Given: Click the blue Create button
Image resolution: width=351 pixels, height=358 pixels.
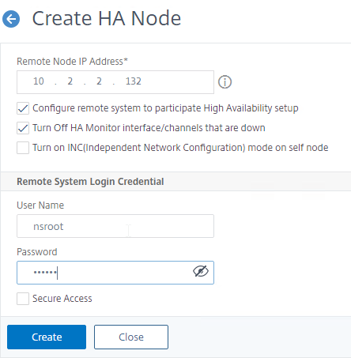Looking at the screenshot, I should pos(47,337).
